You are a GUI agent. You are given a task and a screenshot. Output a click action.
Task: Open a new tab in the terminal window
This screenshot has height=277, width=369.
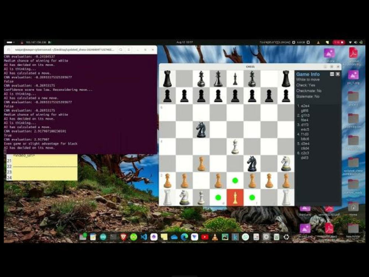tap(8, 50)
